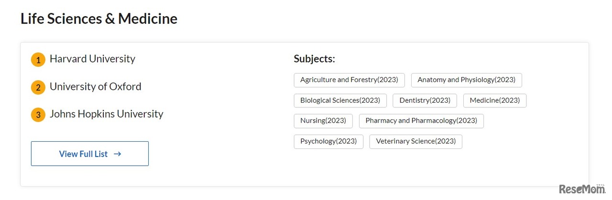
Task: Select Agriculture and Forestry(2023) subject tag
Action: tap(349, 80)
